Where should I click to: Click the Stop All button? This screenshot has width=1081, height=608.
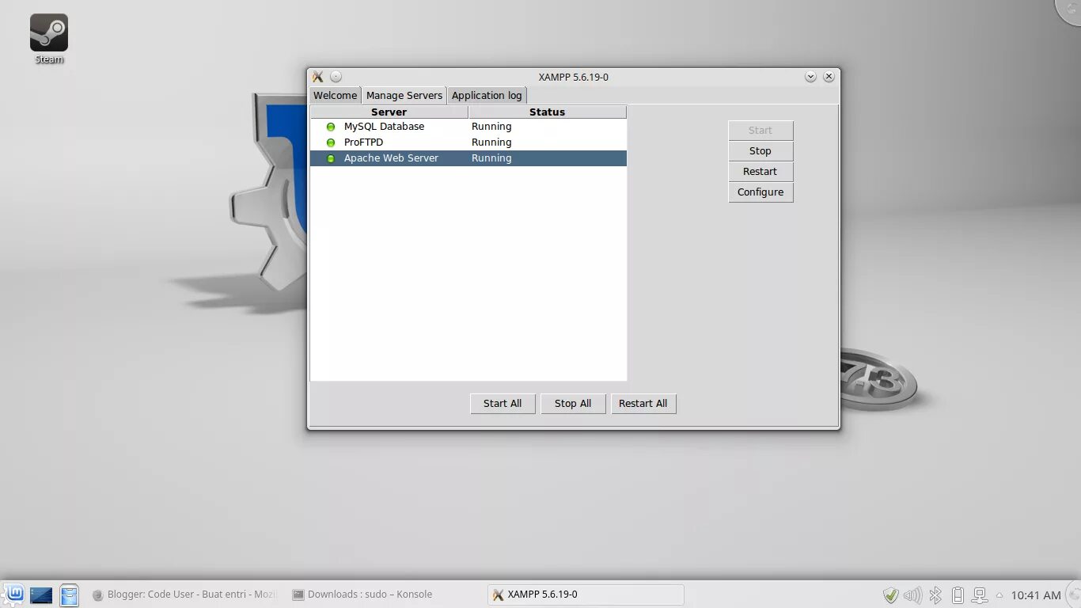(573, 404)
